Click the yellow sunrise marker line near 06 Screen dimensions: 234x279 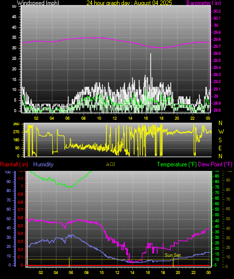69,262
